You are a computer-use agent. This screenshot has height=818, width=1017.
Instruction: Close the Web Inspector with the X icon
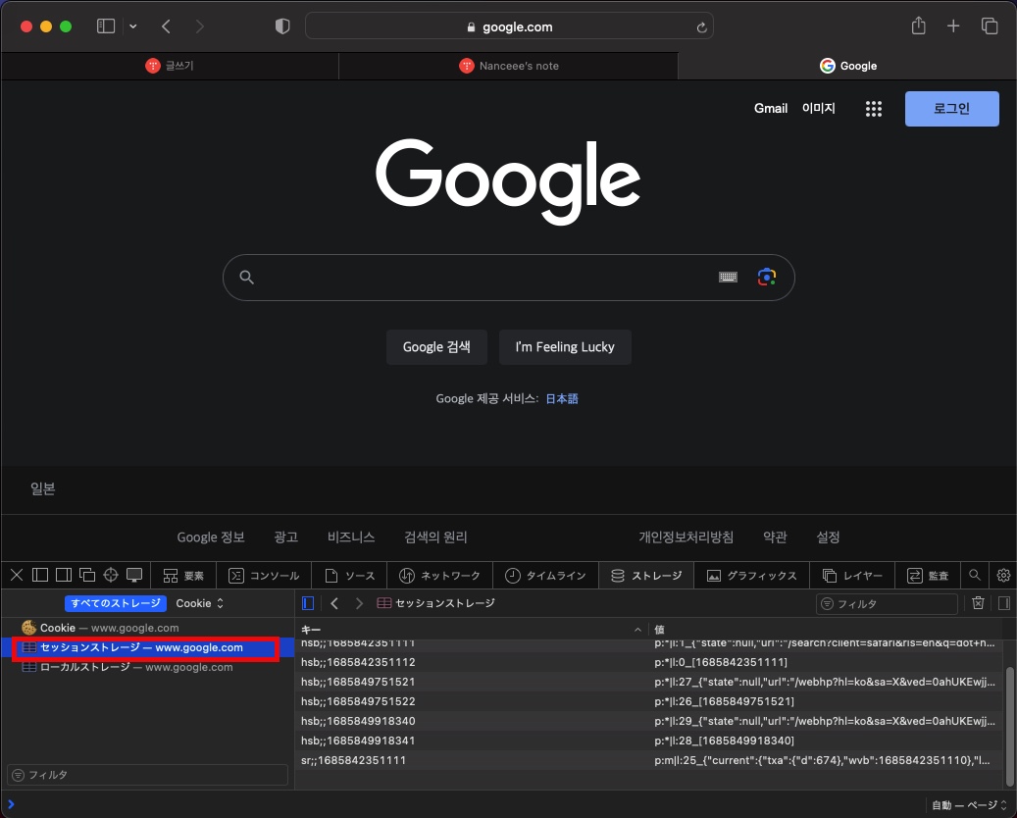17,575
